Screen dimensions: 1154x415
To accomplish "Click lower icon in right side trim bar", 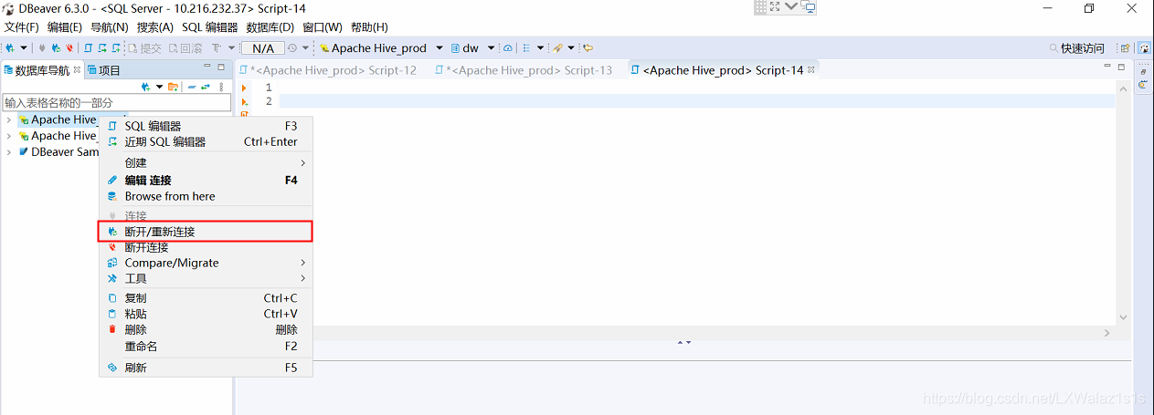I will [x=1143, y=85].
